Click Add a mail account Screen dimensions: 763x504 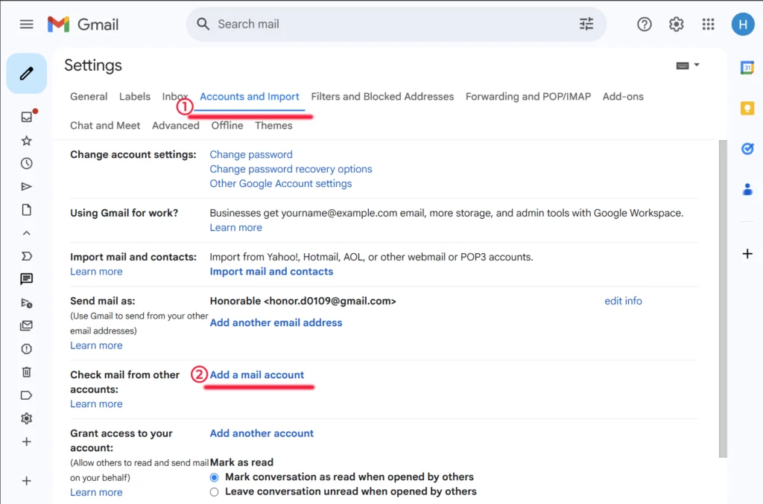click(257, 375)
